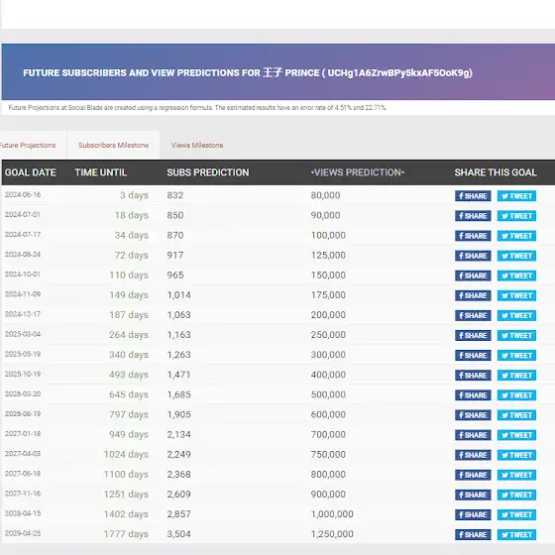Screen dimensions: 555x555
Task: Click TWEET for the 2024-06-16 goal
Action: pos(516,196)
